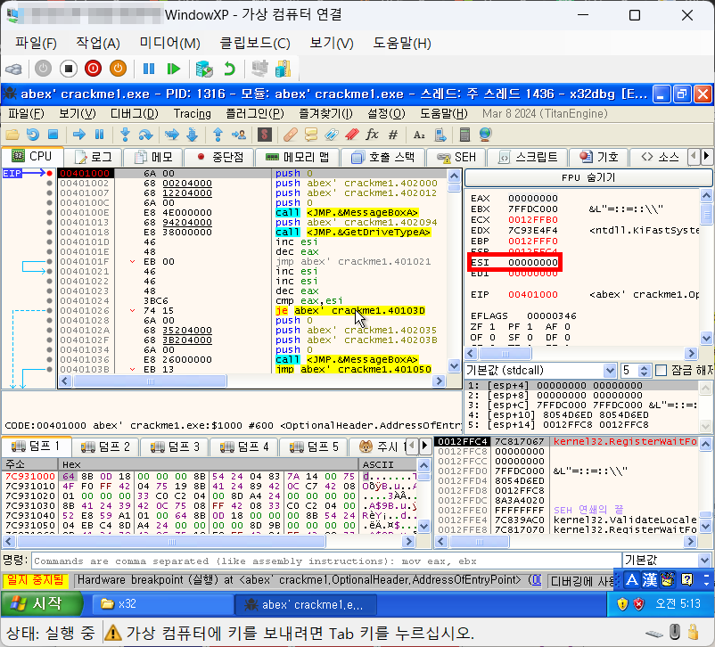Run program with blue arrow icon
715x647 pixels.
(79, 135)
